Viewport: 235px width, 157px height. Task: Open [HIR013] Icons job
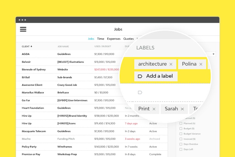66,123
